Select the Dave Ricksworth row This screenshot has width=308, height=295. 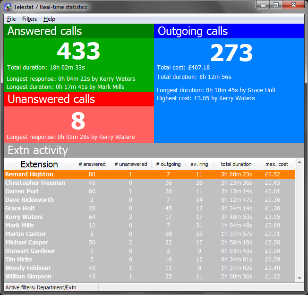(x=150, y=200)
